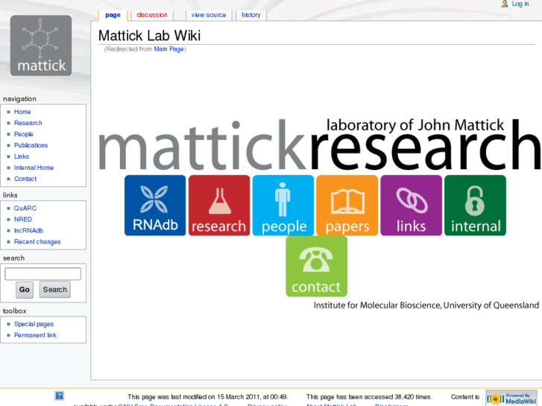Click the Powered by MediaWiki badge
The width and height of the screenshot is (542, 406).
511,399
